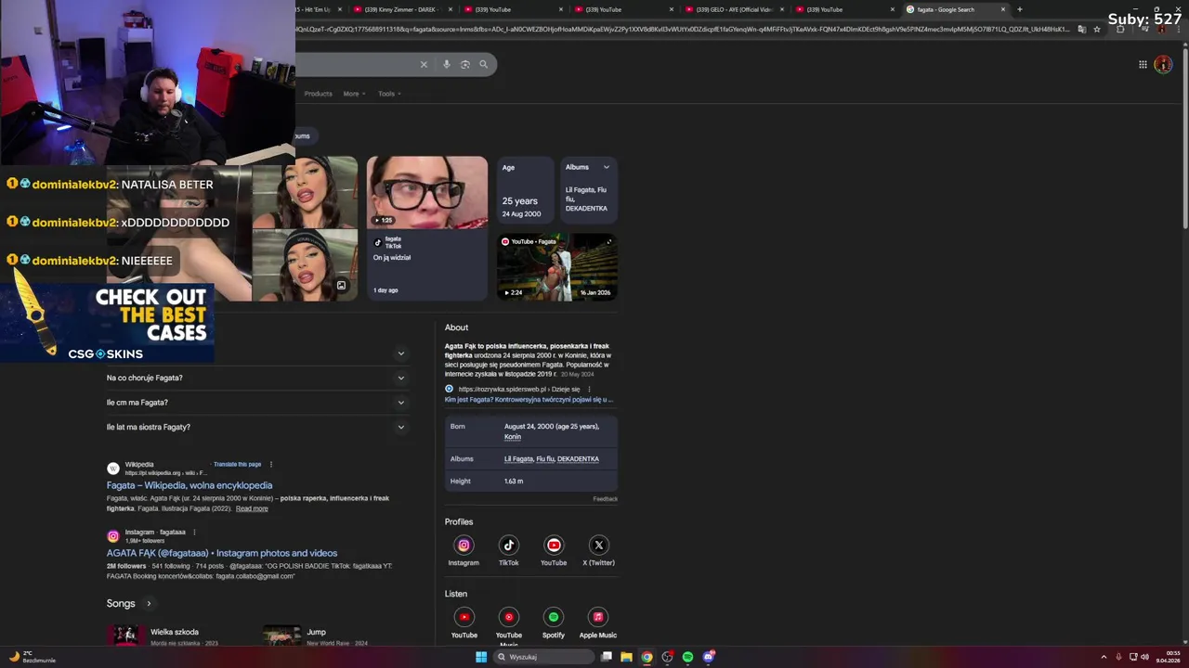Listen on YouTube Music icon
This screenshot has height=668, width=1189.
coord(508,617)
